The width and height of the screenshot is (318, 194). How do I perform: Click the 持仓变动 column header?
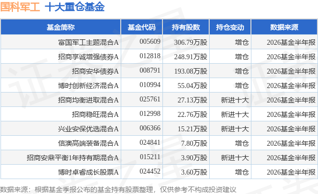[230, 27]
